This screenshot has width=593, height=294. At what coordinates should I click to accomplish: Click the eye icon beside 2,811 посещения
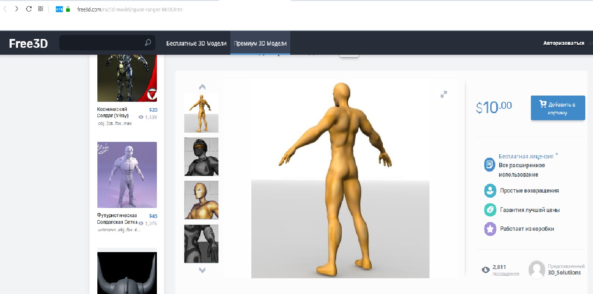486,270
